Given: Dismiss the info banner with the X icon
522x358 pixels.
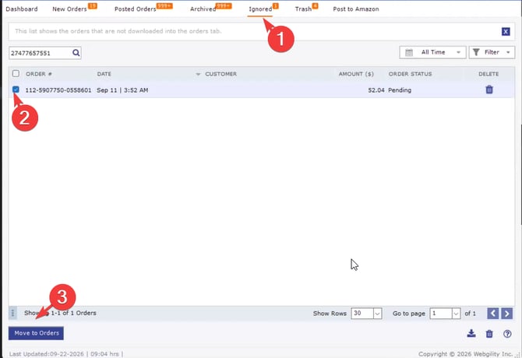Looking at the screenshot, I should click(x=506, y=32).
